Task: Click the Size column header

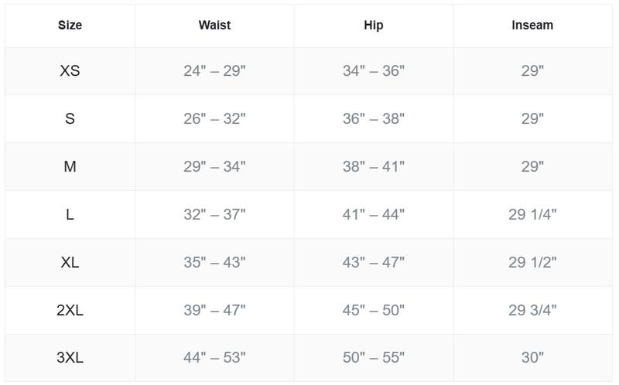Action: coord(70,26)
